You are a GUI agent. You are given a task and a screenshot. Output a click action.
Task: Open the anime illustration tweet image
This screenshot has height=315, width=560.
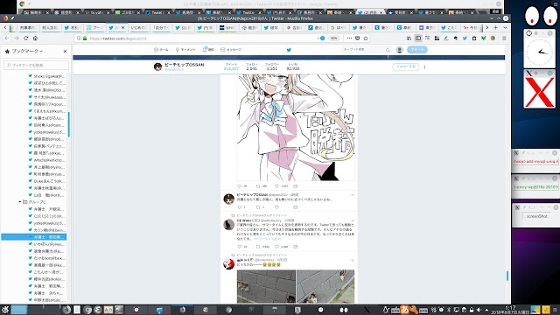point(296,127)
